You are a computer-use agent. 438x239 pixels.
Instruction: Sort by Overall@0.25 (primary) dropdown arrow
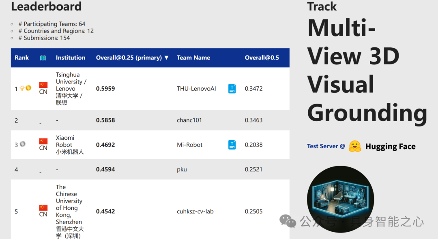point(167,58)
